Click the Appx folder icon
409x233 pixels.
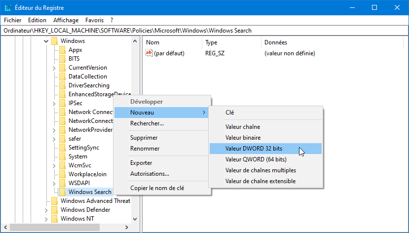pos(62,50)
